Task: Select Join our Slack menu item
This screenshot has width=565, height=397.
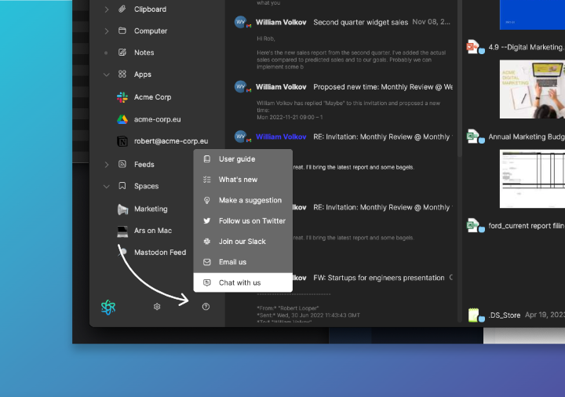Action: pos(242,242)
